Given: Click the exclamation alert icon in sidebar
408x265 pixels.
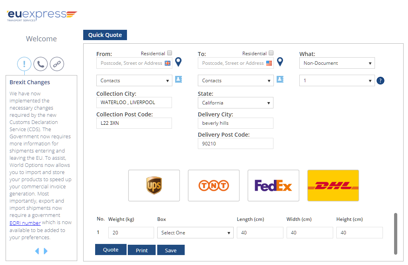Looking at the screenshot, I should coord(24,64).
